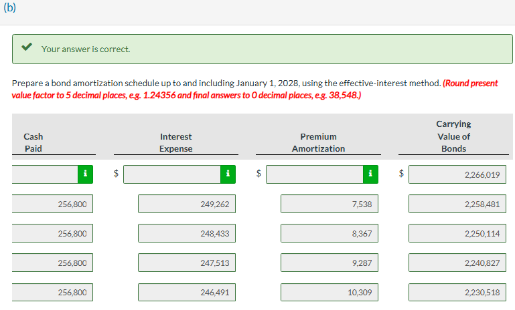Click the interest expense field showing 248,433
This screenshot has width=515, height=310.
[x=187, y=233]
